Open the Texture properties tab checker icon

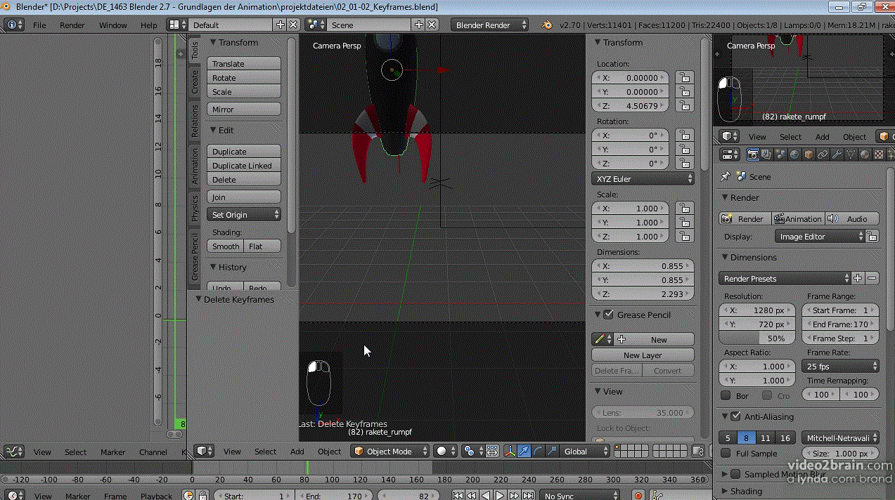click(879, 154)
